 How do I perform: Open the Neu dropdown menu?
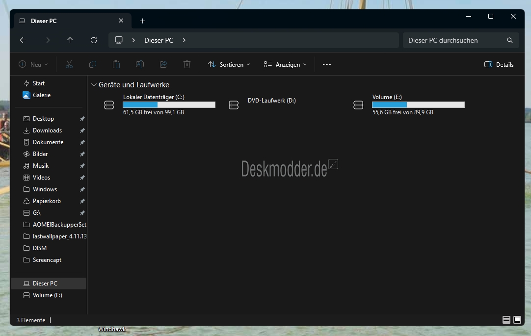point(33,64)
